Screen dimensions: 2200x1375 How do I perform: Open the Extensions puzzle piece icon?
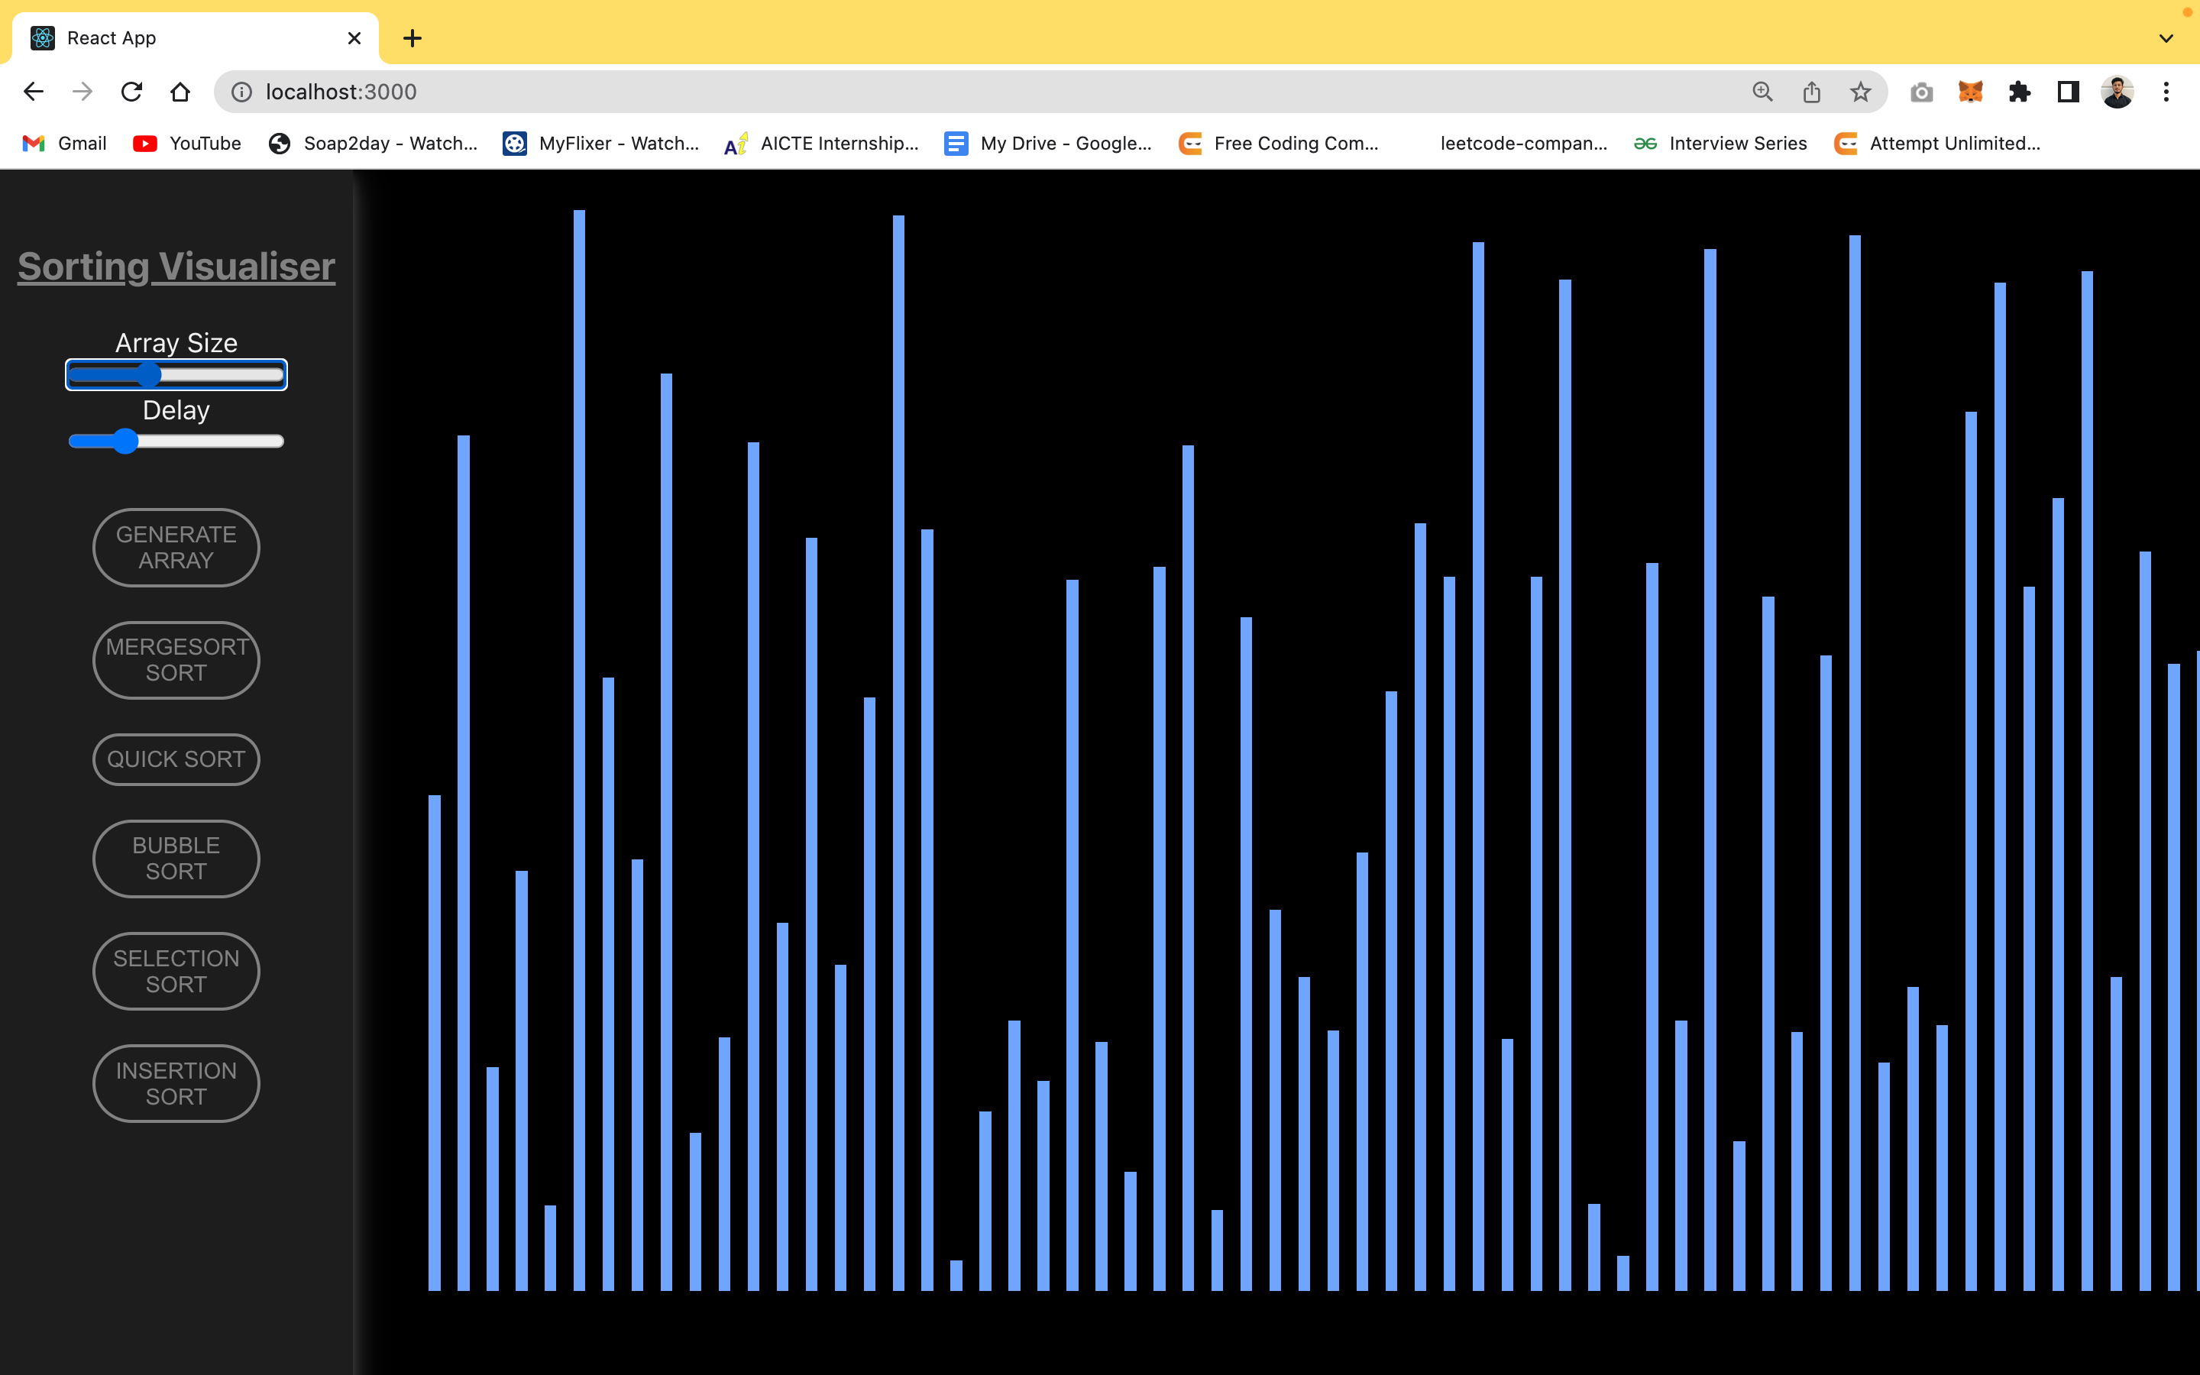click(x=2020, y=91)
